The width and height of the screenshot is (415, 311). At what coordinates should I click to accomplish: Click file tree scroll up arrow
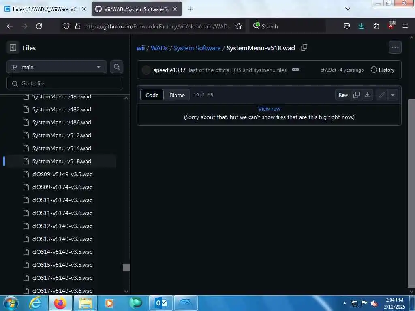pos(126,98)
